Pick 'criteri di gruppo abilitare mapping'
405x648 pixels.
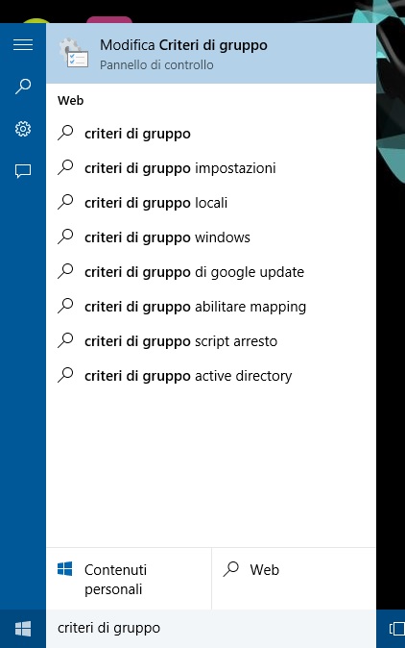click(x=211, y=307)
